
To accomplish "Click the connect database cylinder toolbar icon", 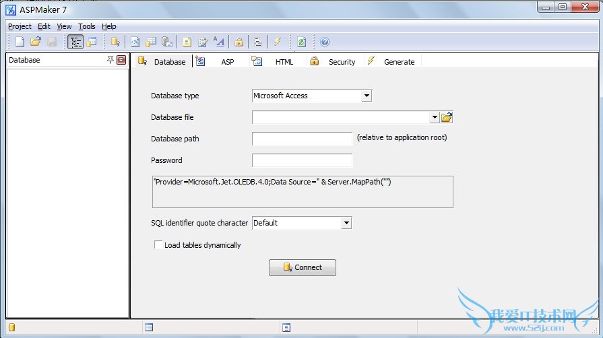I will pyautogui.click(x=115, y=42).
